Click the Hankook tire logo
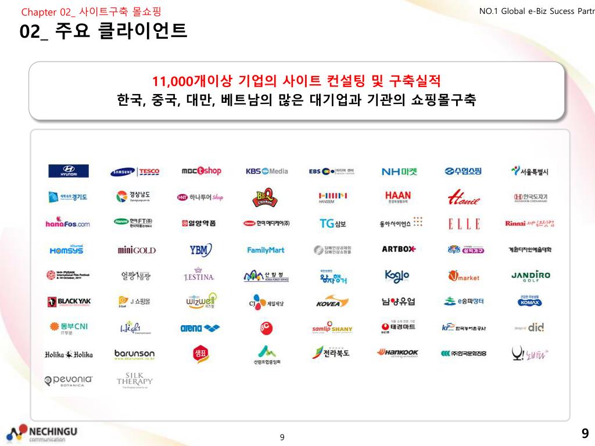 point(397,353)
